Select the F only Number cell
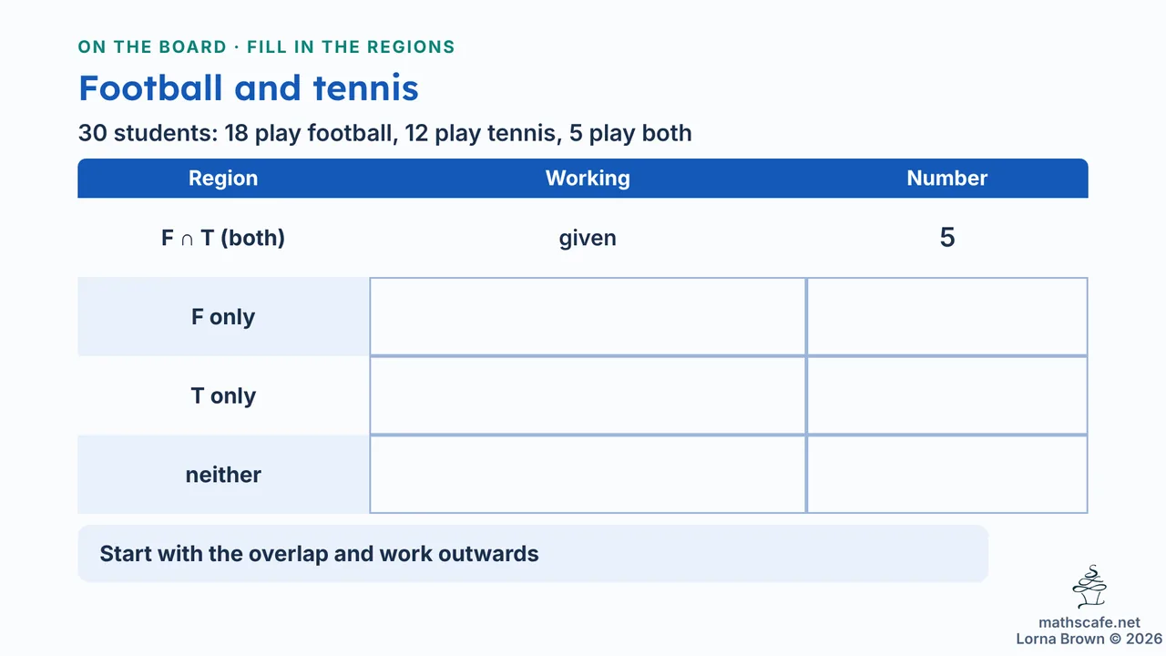The width and height of the screenshot is (1166, 656). tap(947, 316)
